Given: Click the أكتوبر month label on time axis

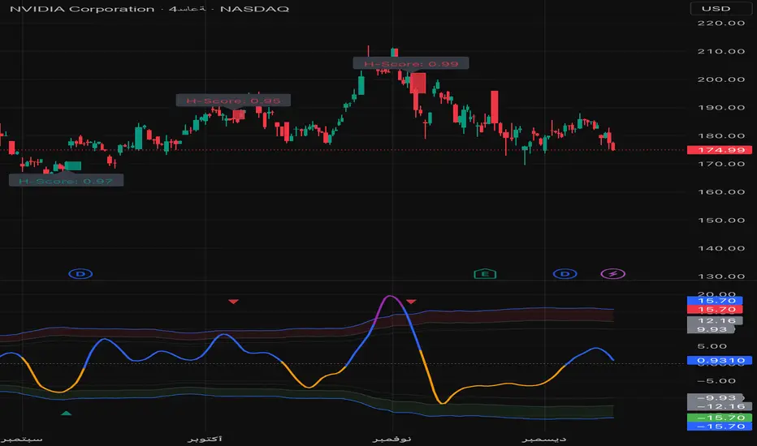Looking at the screenshot, I should (x=205, y=439).
